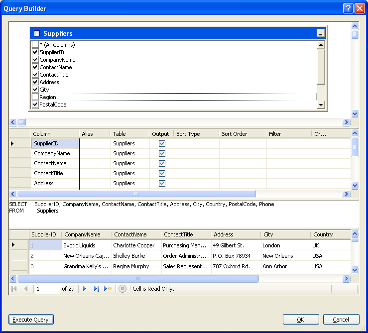Image resolution: width=368 pixels, height=333 pixels.
Task: Uncheck ContactTitle in Suppliers table list
Action: 35,74
